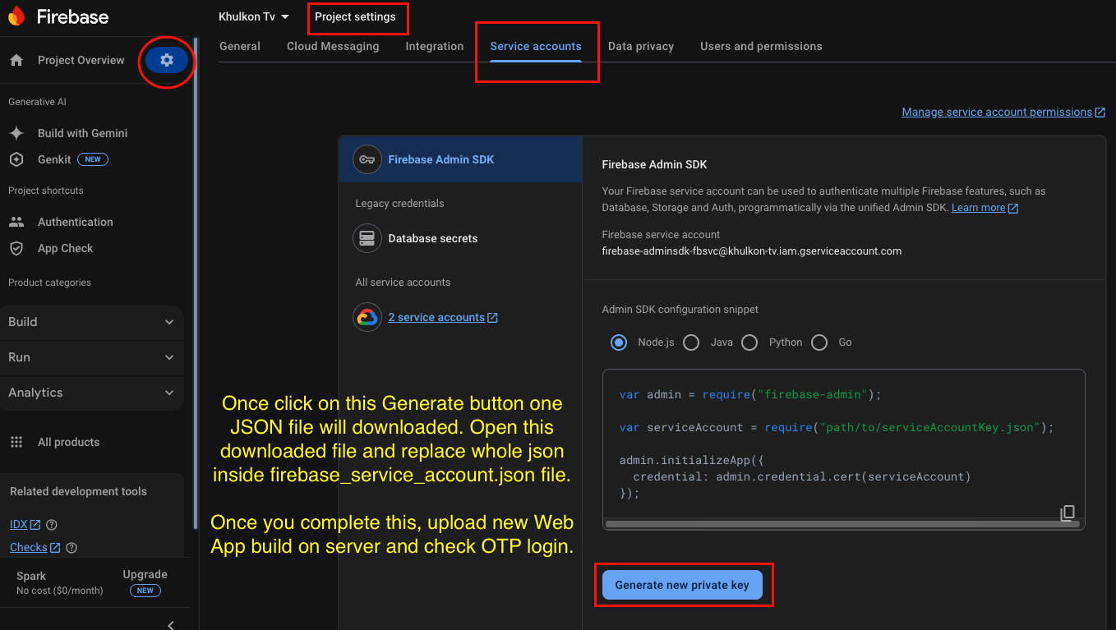This screenshot has width=1116, height=630.
Task: Open the IDX link
Action: (x=25, y=525)
